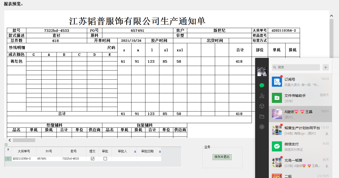Click the lock icon in 审批人 column header

(135, 151)
